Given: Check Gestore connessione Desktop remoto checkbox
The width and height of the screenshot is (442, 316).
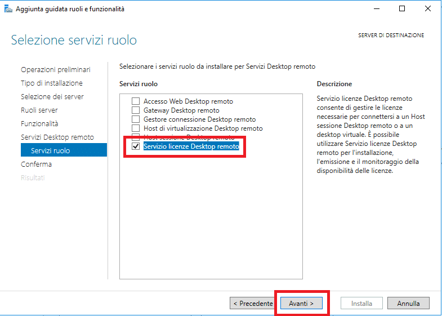Looking at the screenshot, I should coord(136,119).
